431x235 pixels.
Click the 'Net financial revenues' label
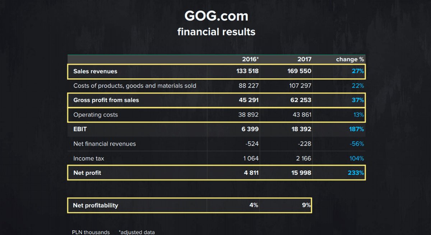pyautogui.click(x=105, y=144)
